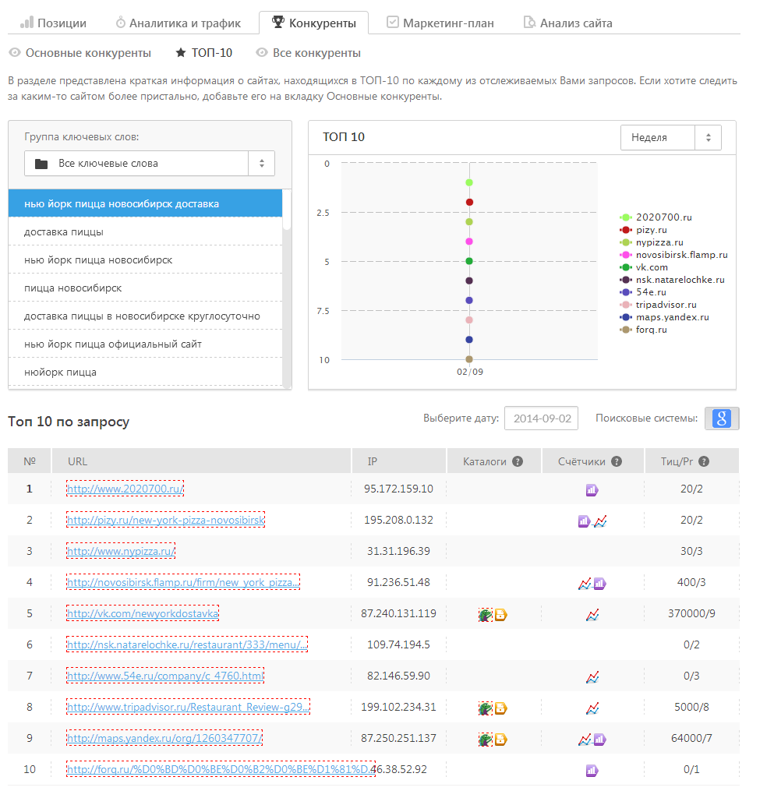Open the pizy.ru new-york-pizza-novosibirsk link

[x=166, y=520]
